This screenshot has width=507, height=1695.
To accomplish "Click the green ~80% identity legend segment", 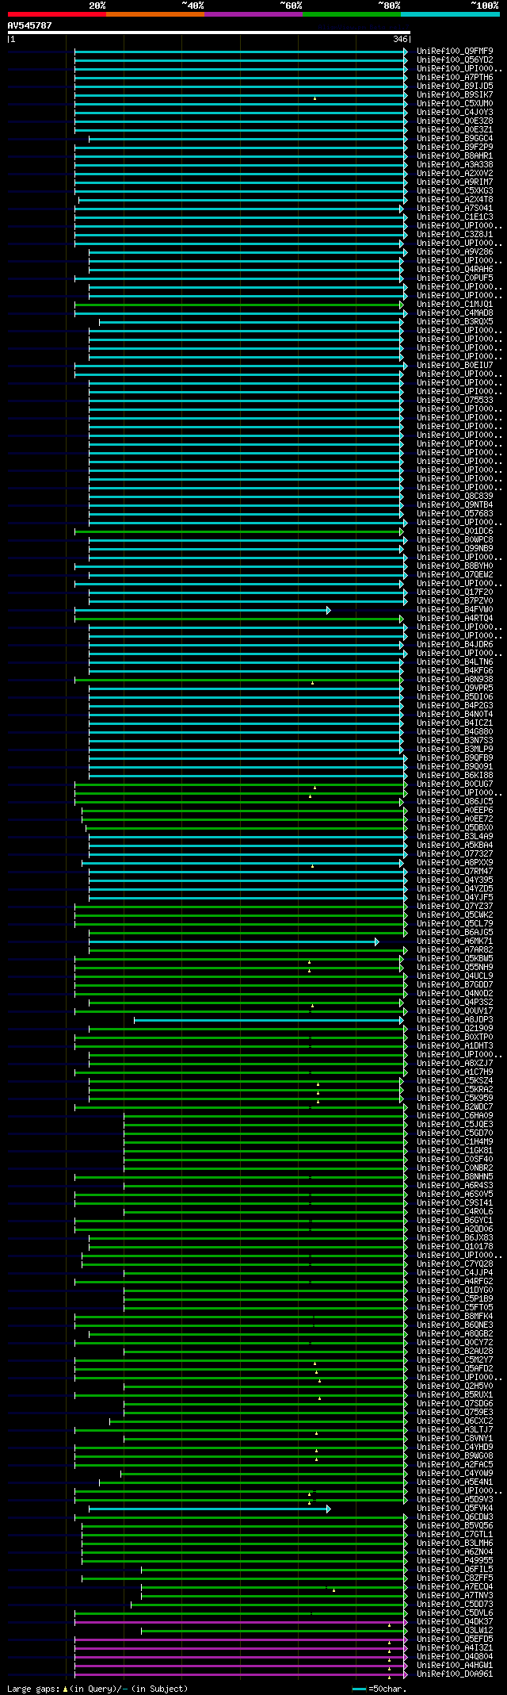I will click(x=351, y=13).
